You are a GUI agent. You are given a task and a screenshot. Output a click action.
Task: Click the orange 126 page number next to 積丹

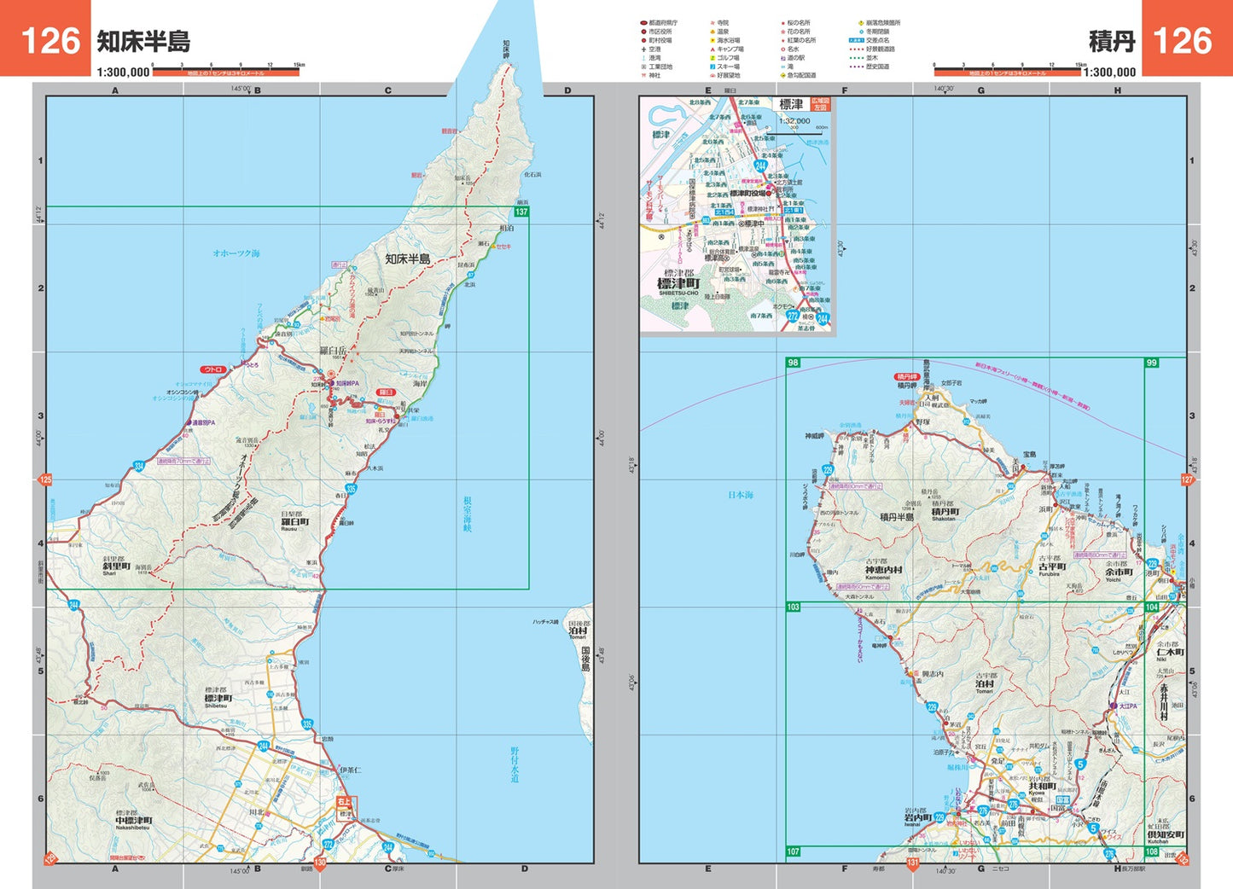[x=1182, y=40]
